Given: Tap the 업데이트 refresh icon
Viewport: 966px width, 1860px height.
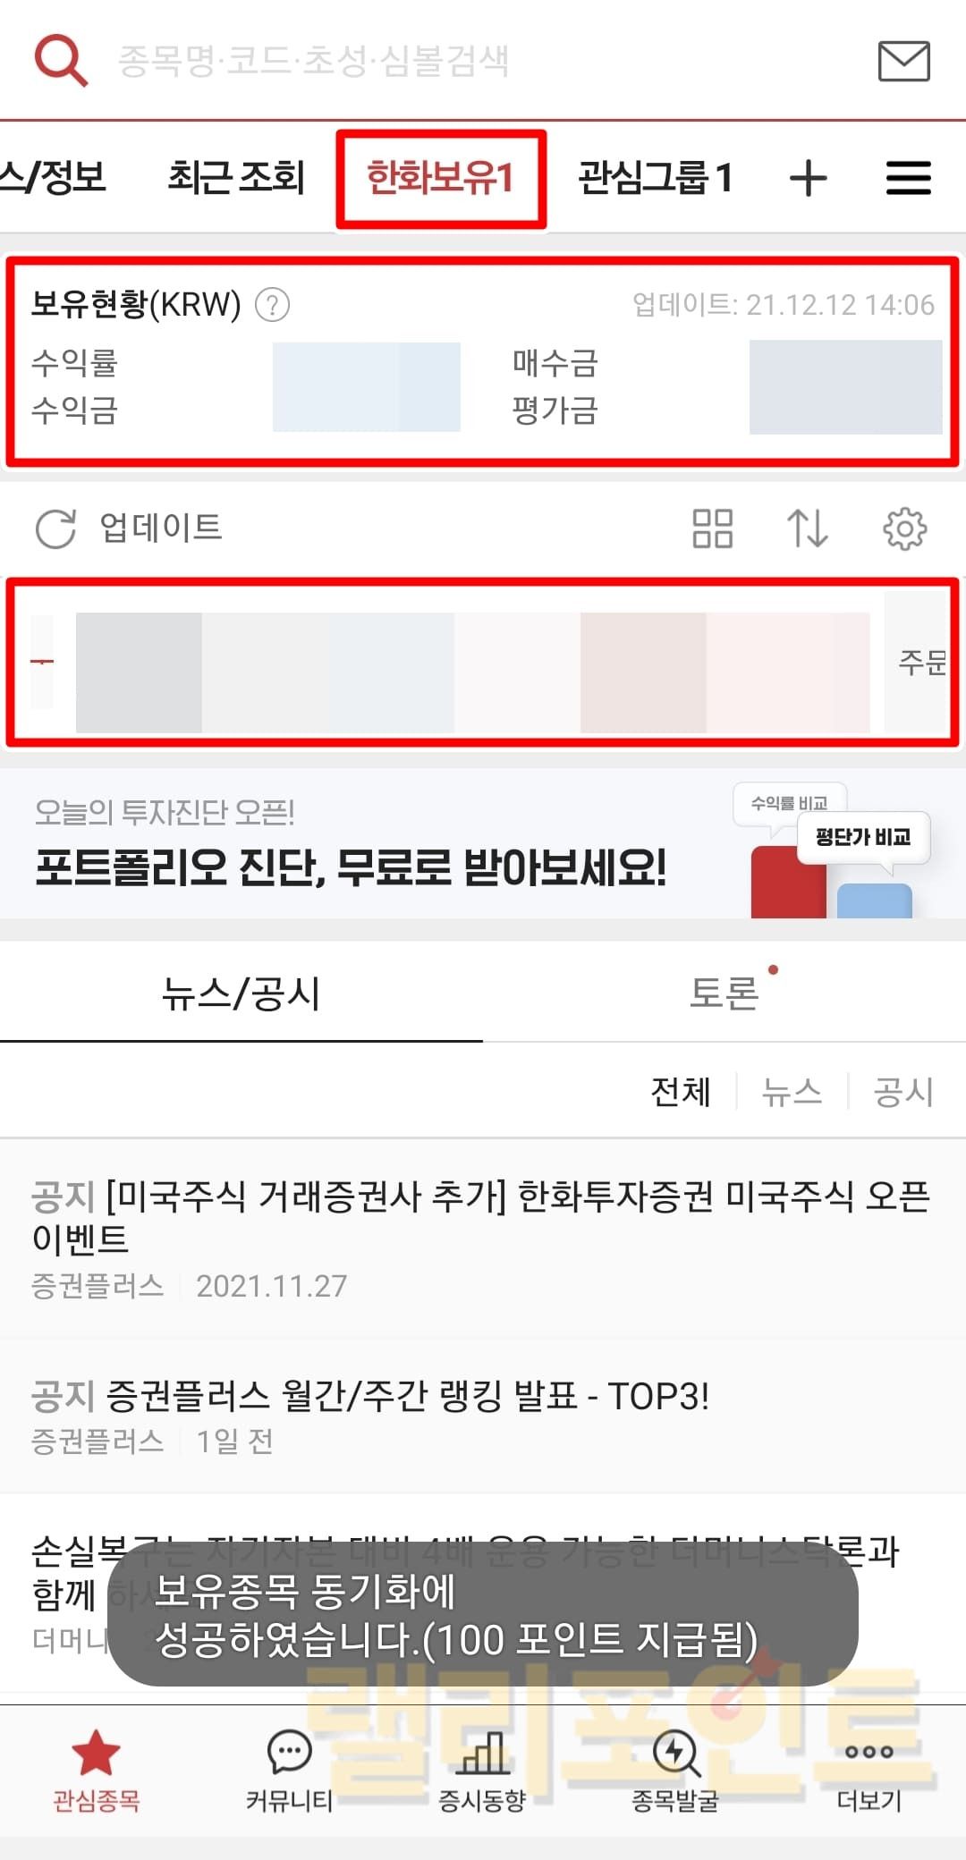Looking at the screenshot, I should coord(55,528).
